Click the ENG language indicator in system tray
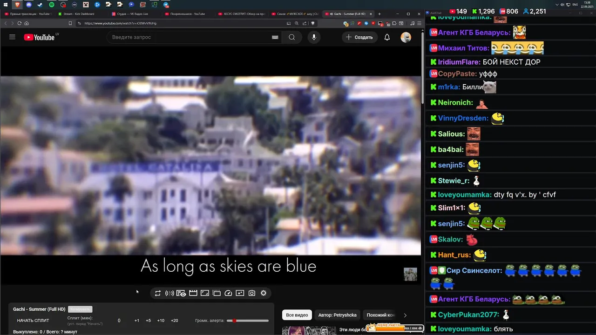 575,4
